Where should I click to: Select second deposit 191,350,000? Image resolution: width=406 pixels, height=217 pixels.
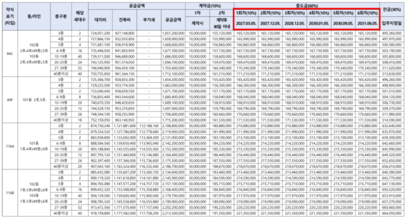click(x=222, y=214)
